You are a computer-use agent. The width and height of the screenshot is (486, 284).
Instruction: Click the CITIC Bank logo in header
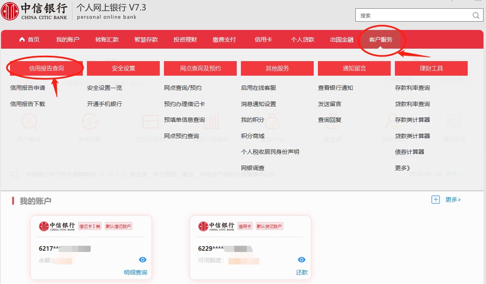(x=34, y=11)
